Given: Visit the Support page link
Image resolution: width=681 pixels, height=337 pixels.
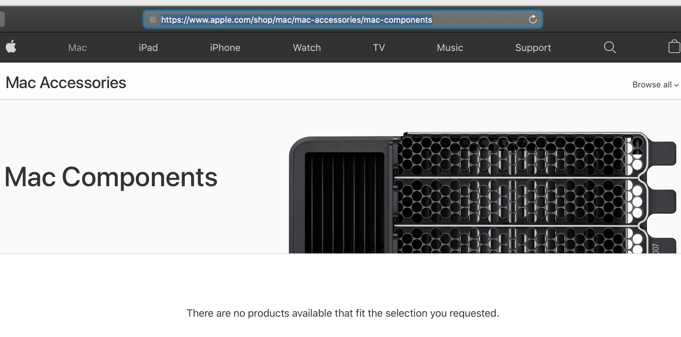Looking at the screenshot, I should click(x=533, y=48).
